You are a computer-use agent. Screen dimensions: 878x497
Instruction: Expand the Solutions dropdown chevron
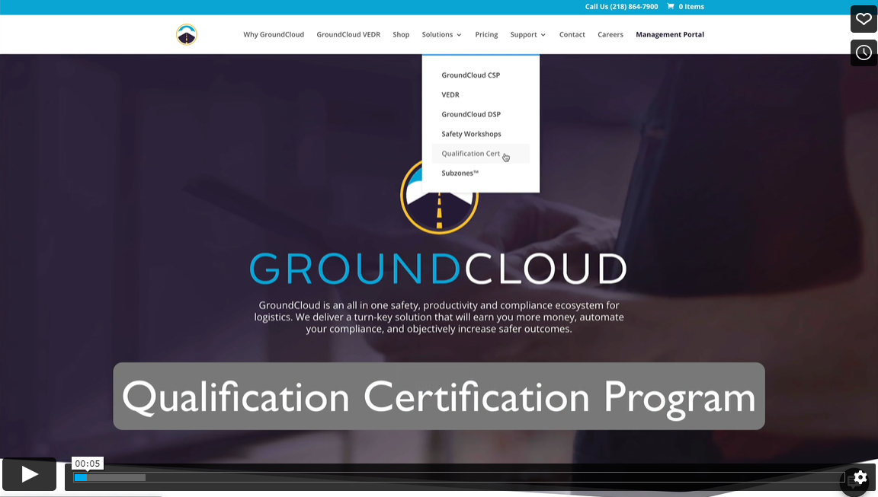[x=460, y=34]
